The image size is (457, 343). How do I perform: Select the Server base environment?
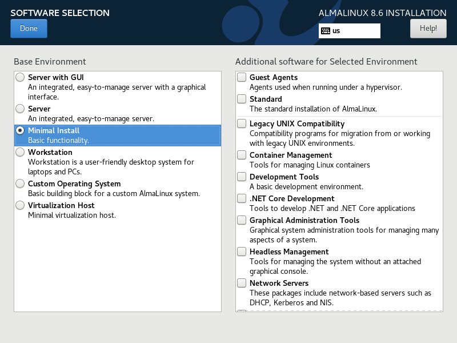point(20,109)
